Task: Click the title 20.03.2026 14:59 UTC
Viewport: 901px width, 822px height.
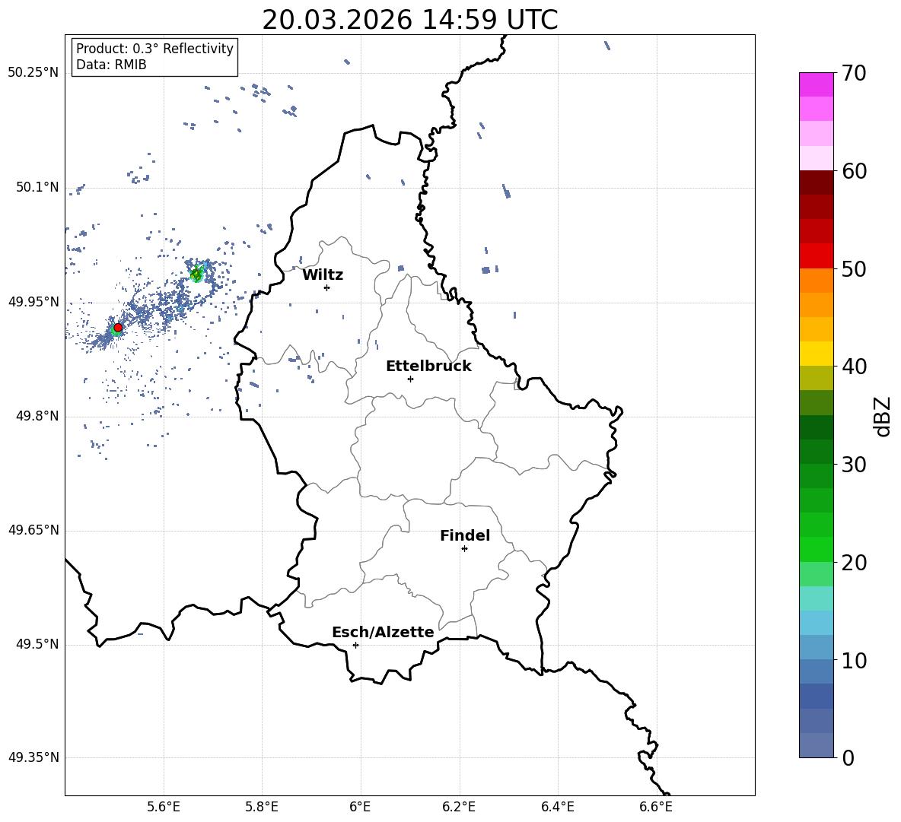Action: click(409, 20)
